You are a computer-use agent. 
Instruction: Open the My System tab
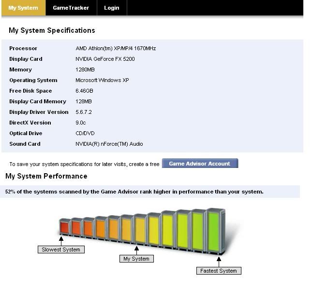pos(23,8)
